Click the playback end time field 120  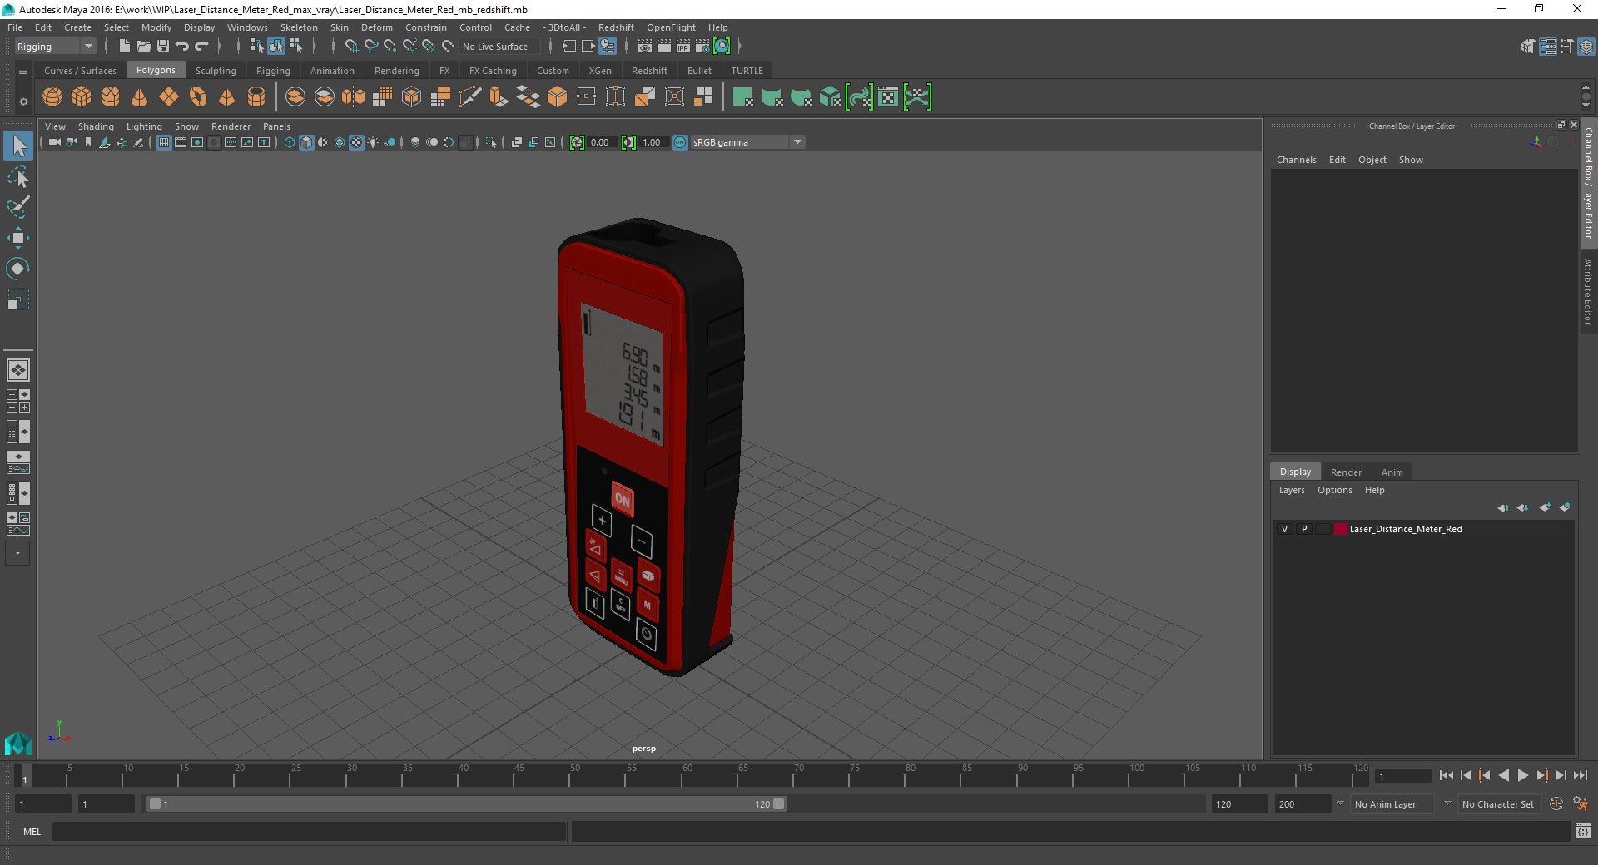[1238, 804]
